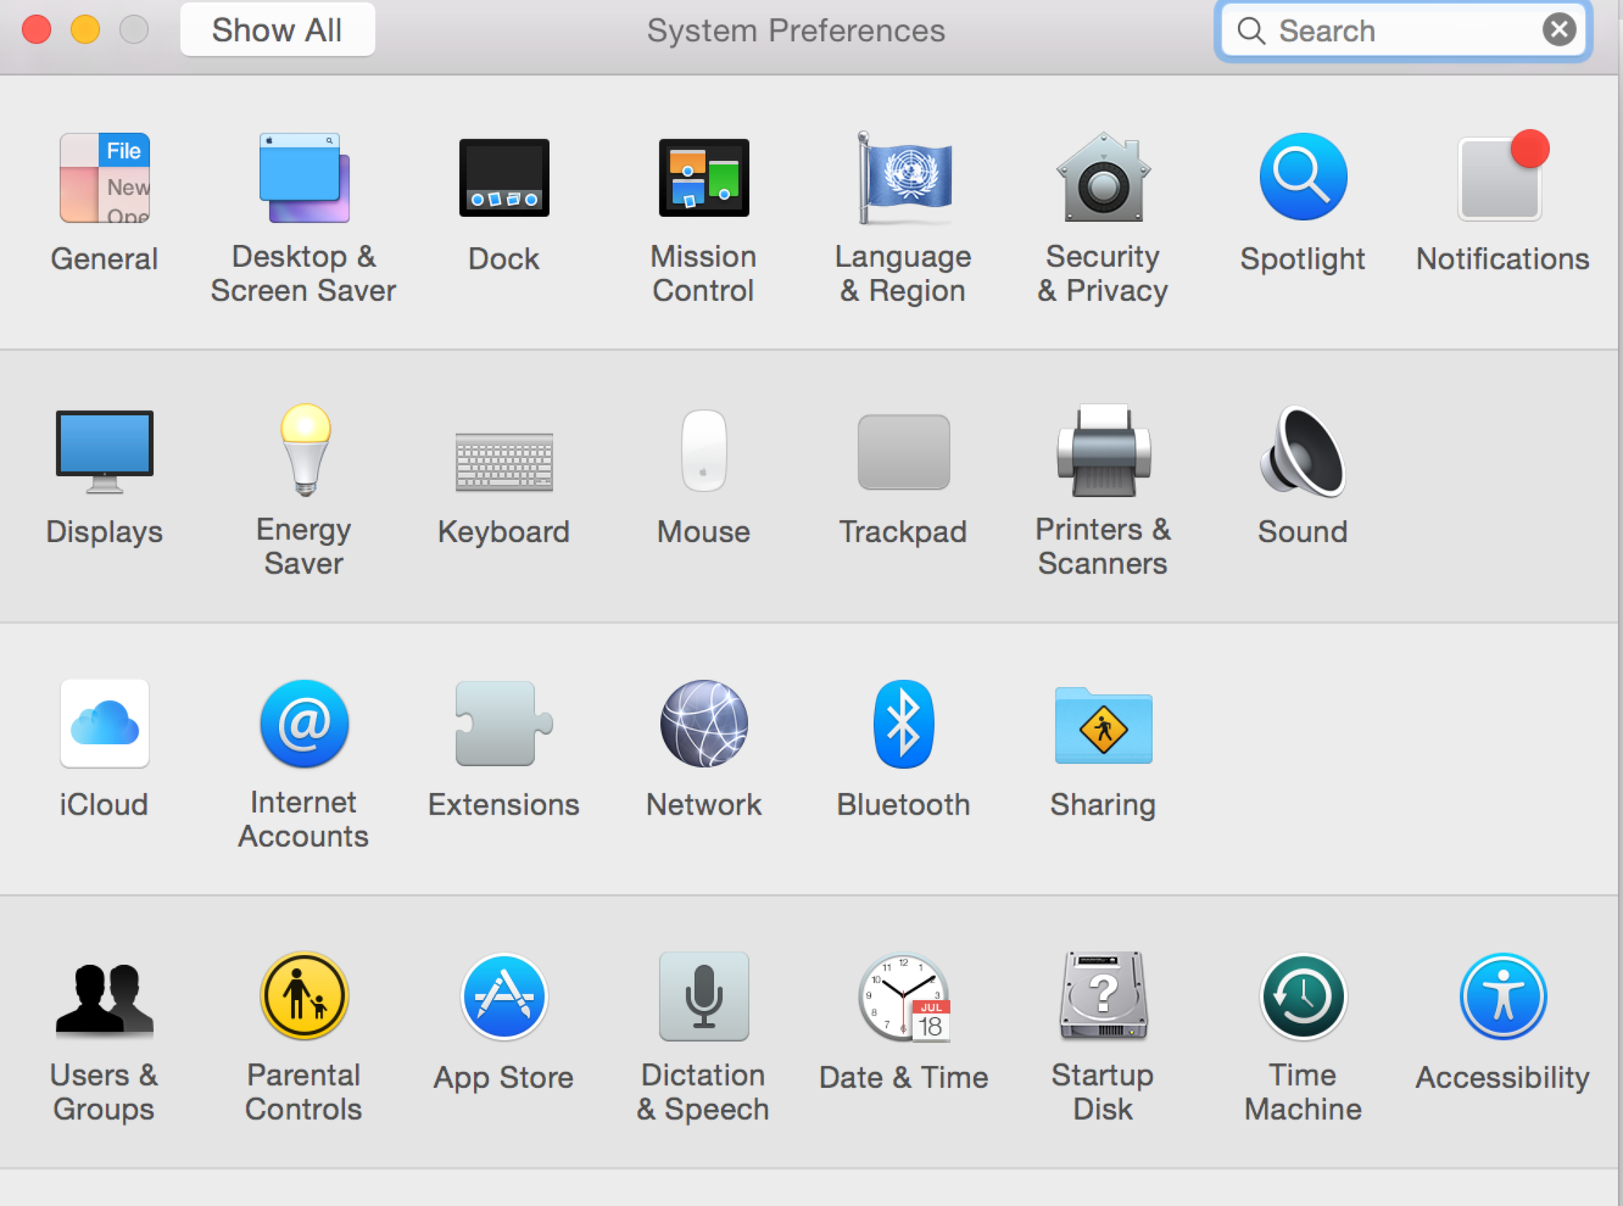Open the General preferences pane
The height and width of the screenshot is (1206, 1623).
(105, 178)
